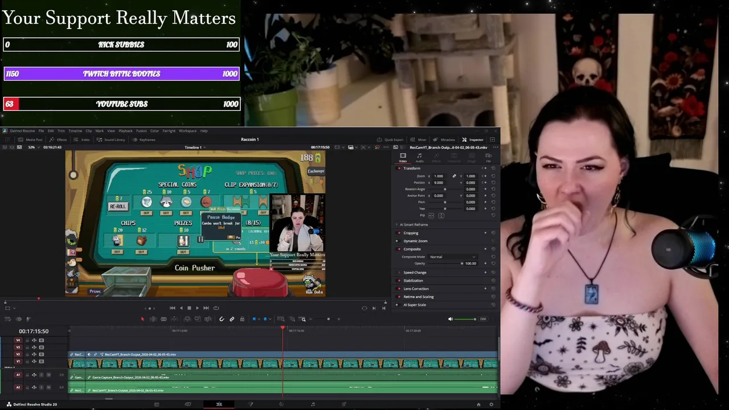Go to the Media page
This screenshot has height=410, width=729.
(157, 404)
